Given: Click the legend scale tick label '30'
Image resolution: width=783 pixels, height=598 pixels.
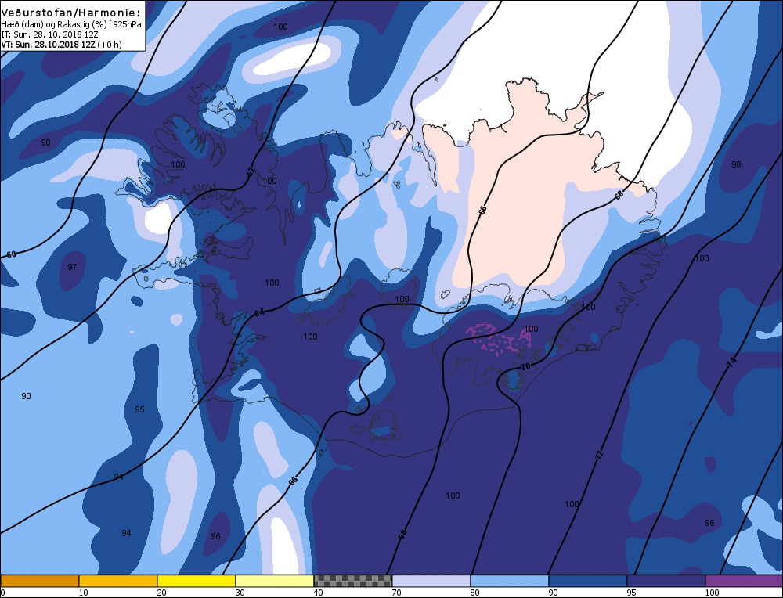Looking at the screenshot, I should pos(240,593).
